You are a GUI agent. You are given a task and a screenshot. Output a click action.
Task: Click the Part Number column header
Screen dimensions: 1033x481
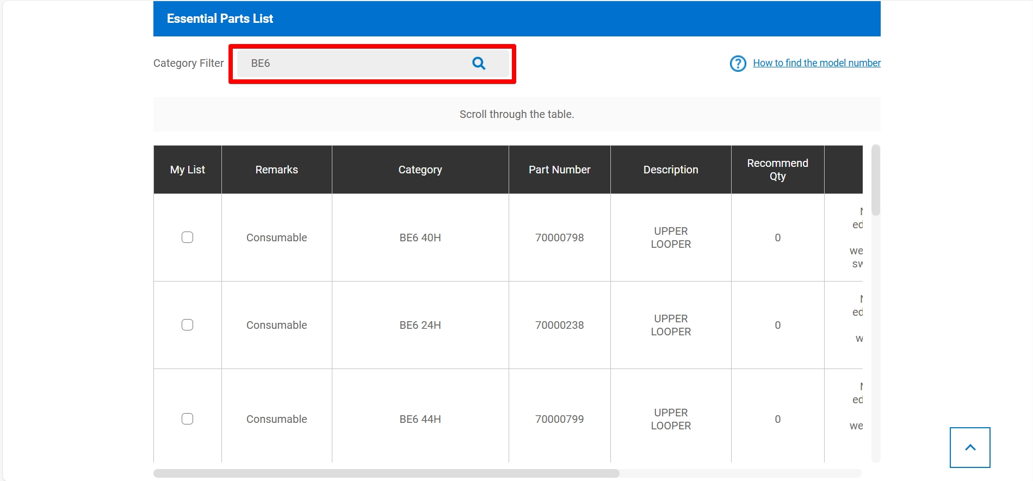point(559,170)
